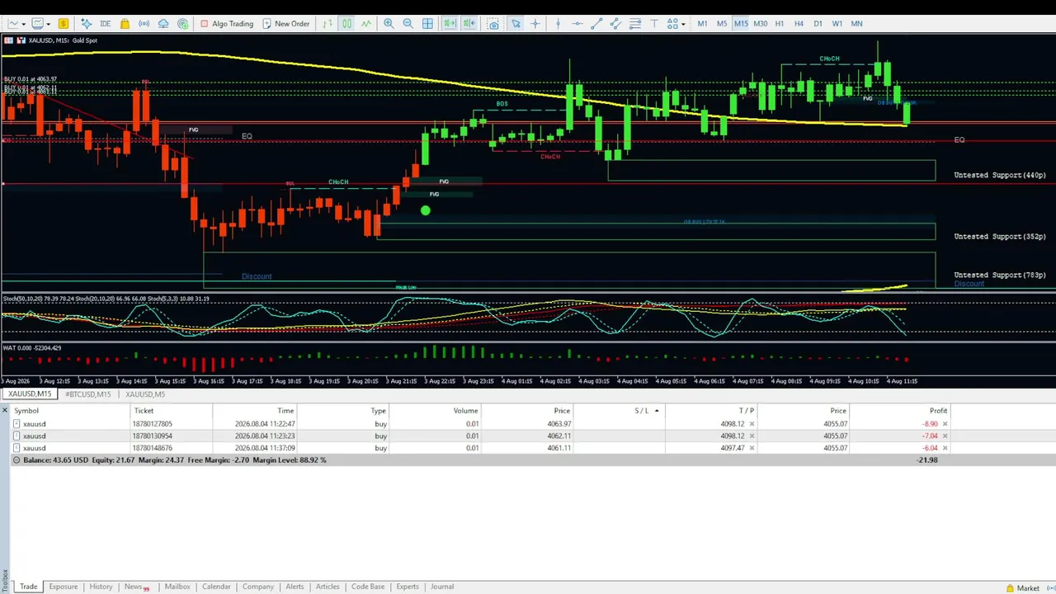1056x594 pixels.
Task: Collapse the balance summary row
Action: tap(16, 460)
